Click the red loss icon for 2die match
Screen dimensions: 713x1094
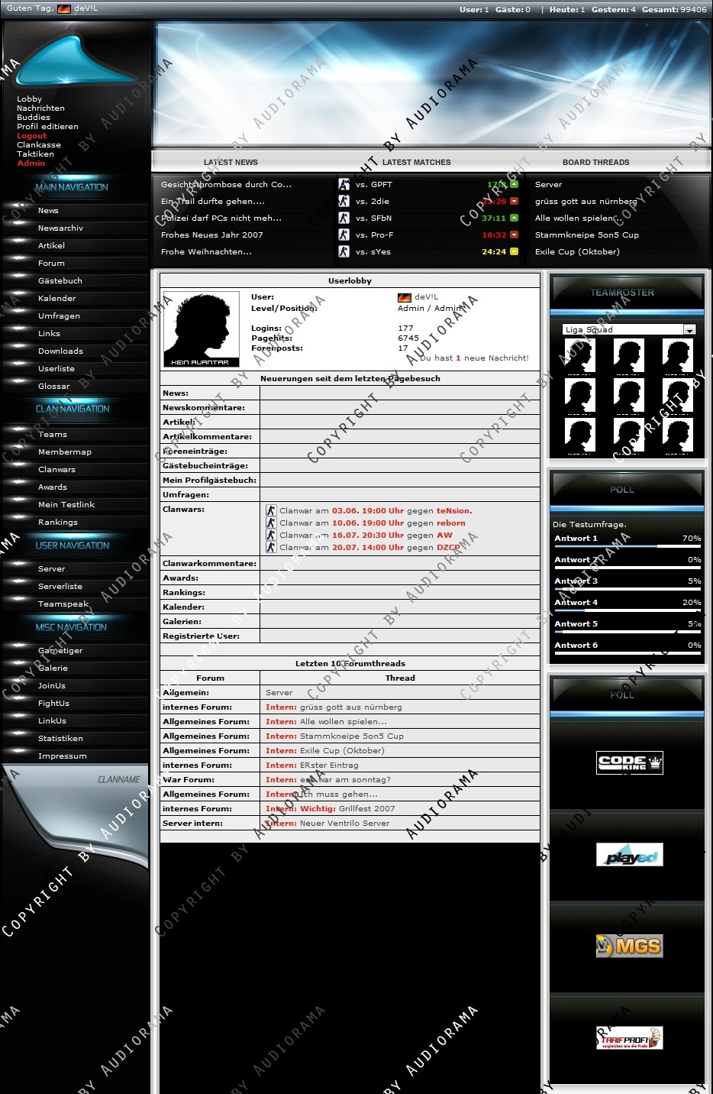click(x=514, y=202)
